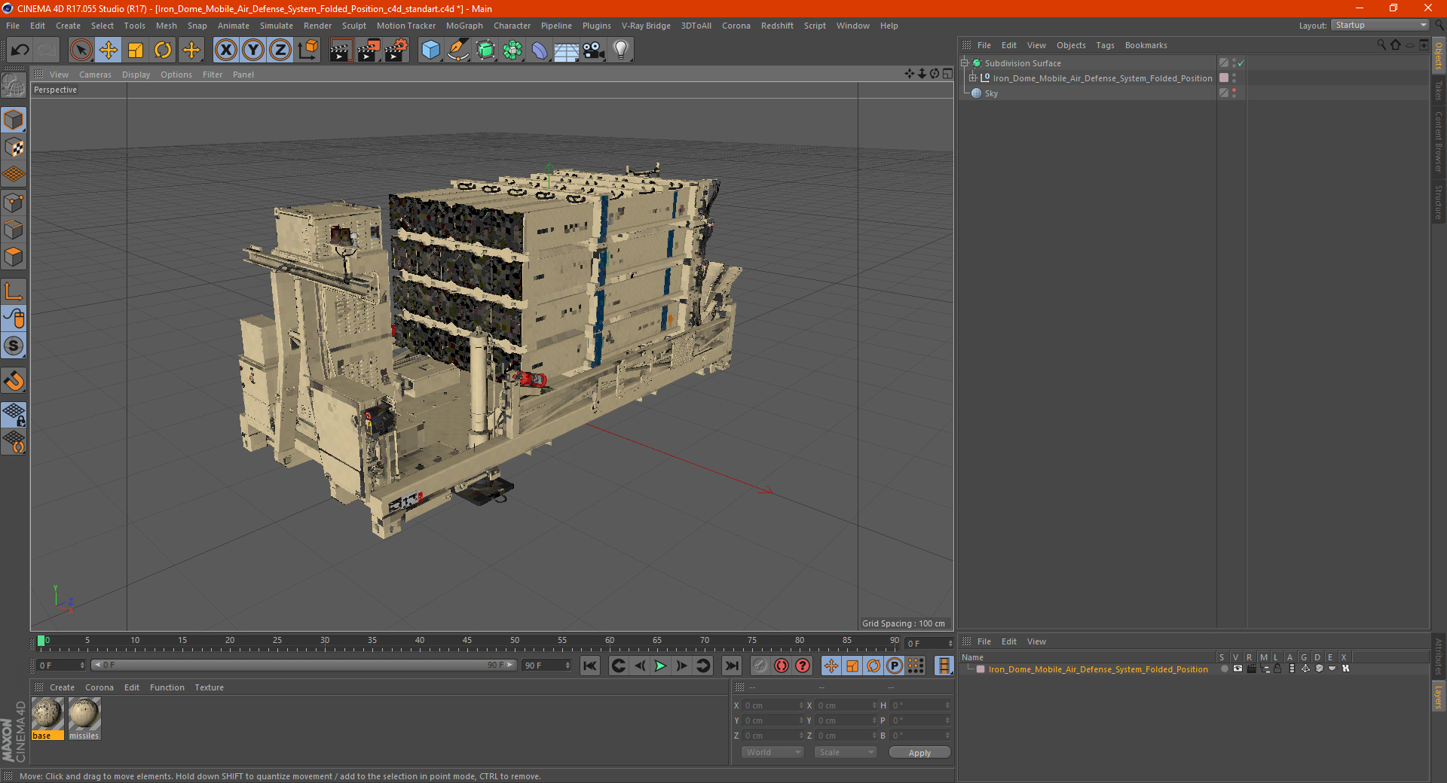1447x783 pixels.
Task: Go to start of animation
Action: 590,666
